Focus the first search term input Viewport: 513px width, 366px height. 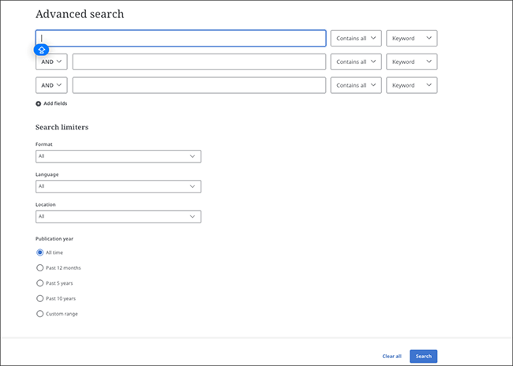coord(181,39)
